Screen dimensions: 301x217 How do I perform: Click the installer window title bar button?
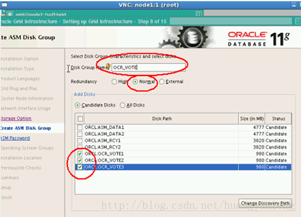[297, 21]
